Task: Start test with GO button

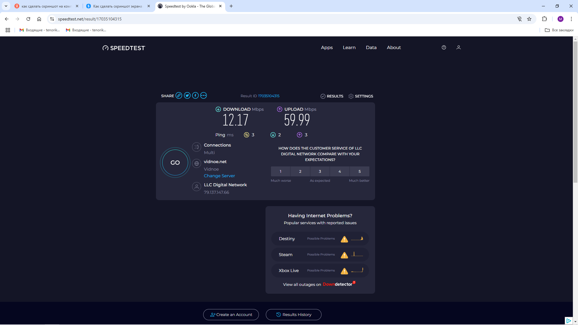Action: [x=175, y=162]
